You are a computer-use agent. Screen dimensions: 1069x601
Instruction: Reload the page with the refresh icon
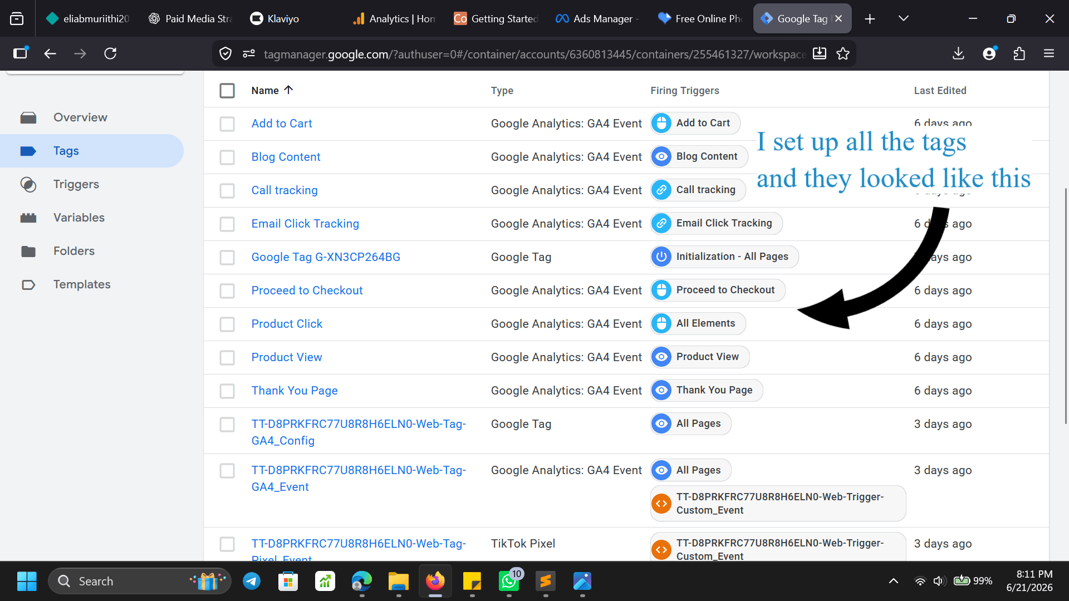pyautogui.click(x=110, y=53)
